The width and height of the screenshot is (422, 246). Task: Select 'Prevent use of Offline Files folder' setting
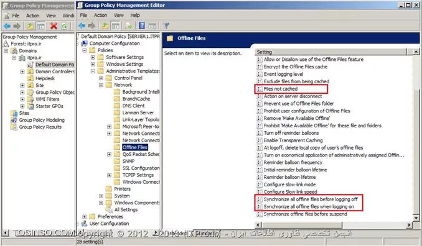click(x=299, y=104)
